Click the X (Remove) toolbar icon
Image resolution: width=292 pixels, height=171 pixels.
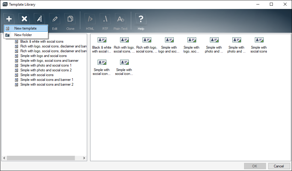pyautogui.click(x=24, y=19)
